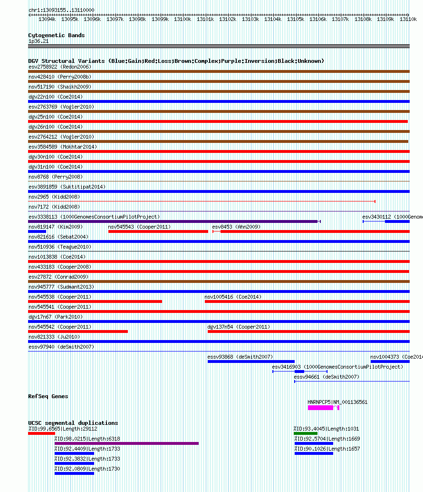The image size is (423, 492).
Task: Click nsv517190 (Shaikh2009) label
Action: (60, 87)
